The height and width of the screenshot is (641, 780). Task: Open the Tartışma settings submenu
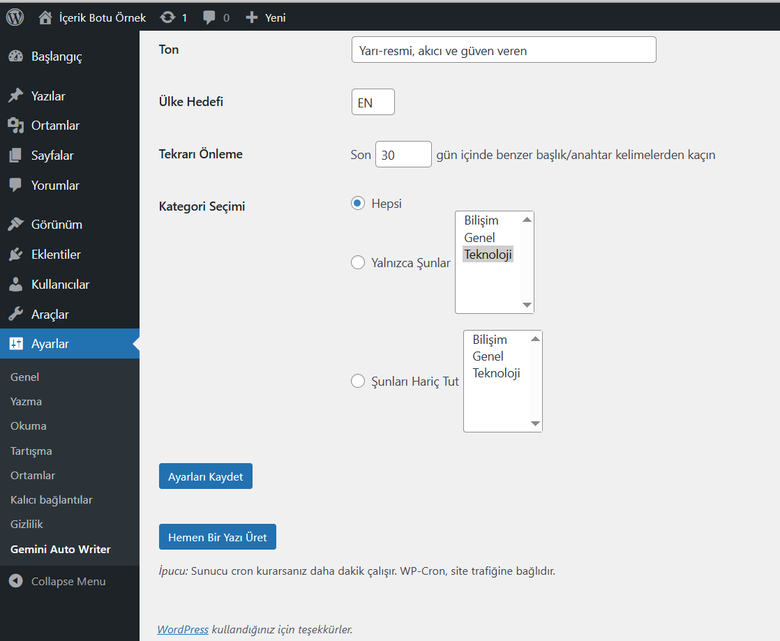click(x=31, y=451)
